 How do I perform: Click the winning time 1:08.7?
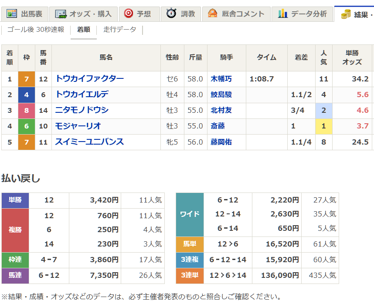tap(262, 79)
